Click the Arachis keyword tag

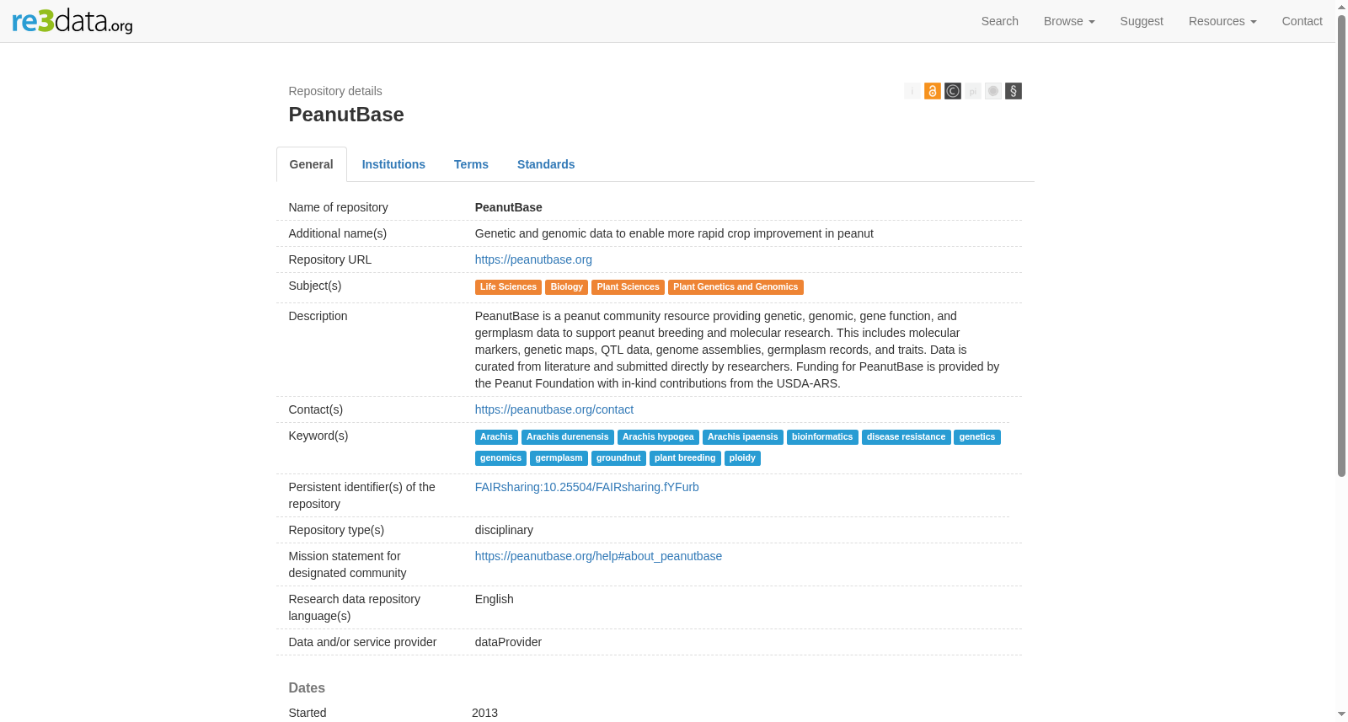[496, 437]
